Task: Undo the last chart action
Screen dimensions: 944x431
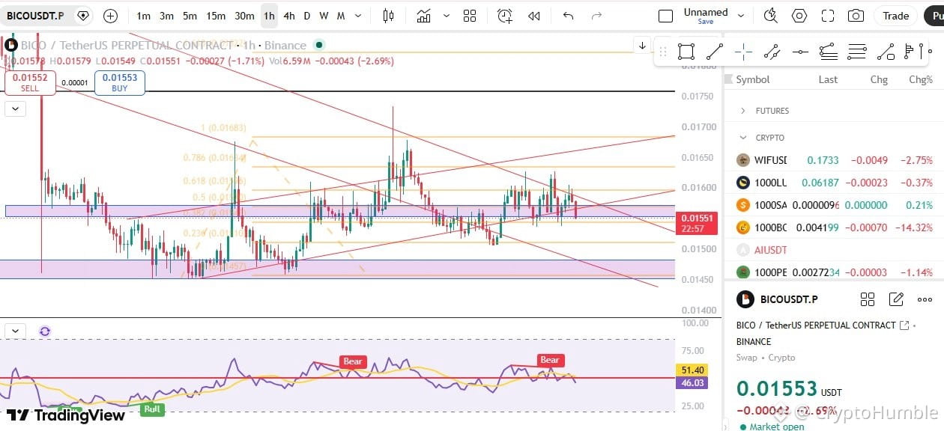Action: click(x=568, y=16)
